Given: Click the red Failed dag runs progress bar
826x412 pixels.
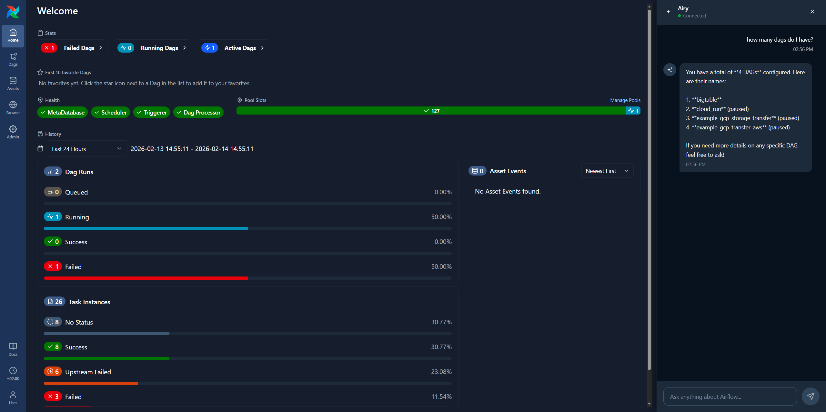Looking at the screenshot, I should [x=146, y=278].
